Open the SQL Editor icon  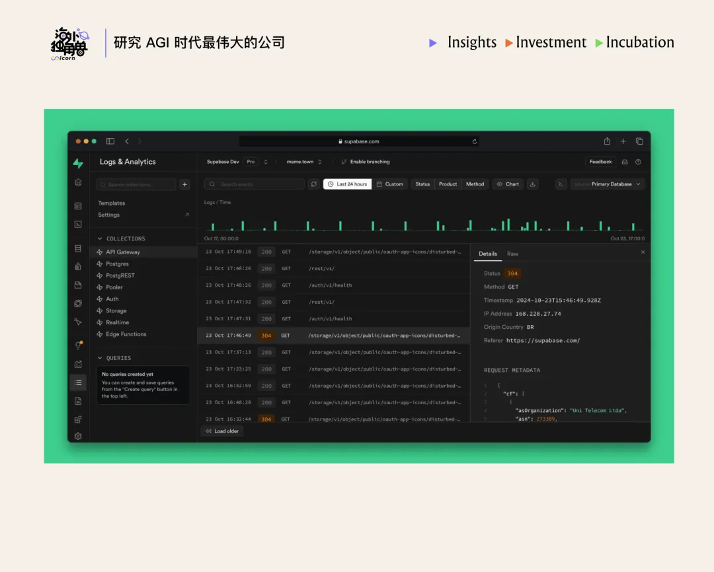coord(78,225)
